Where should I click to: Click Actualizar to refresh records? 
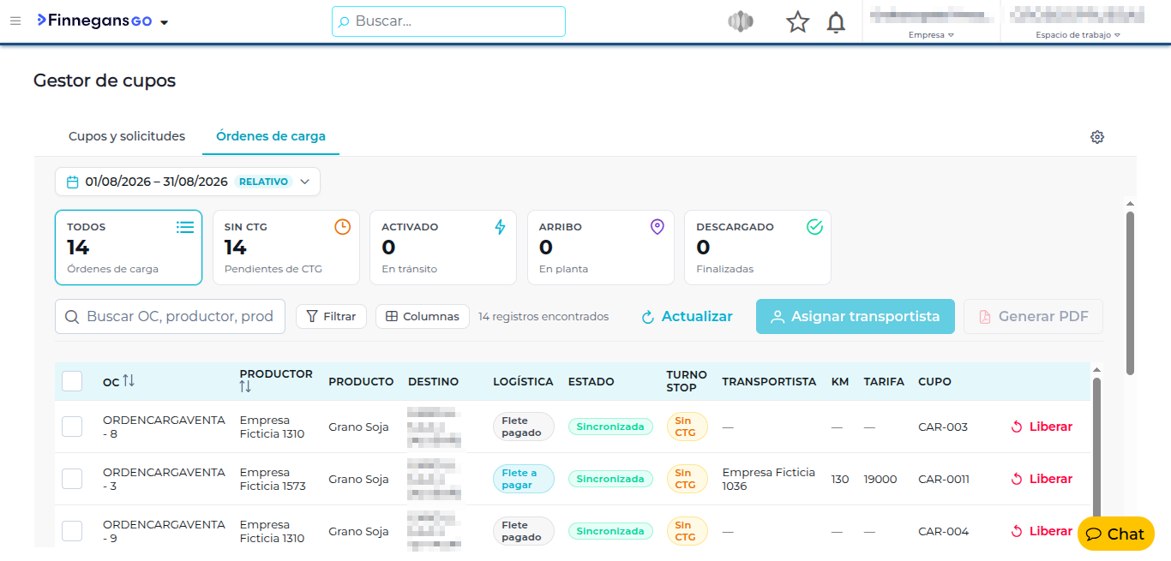pyautogui.click(x=688, y=316)
